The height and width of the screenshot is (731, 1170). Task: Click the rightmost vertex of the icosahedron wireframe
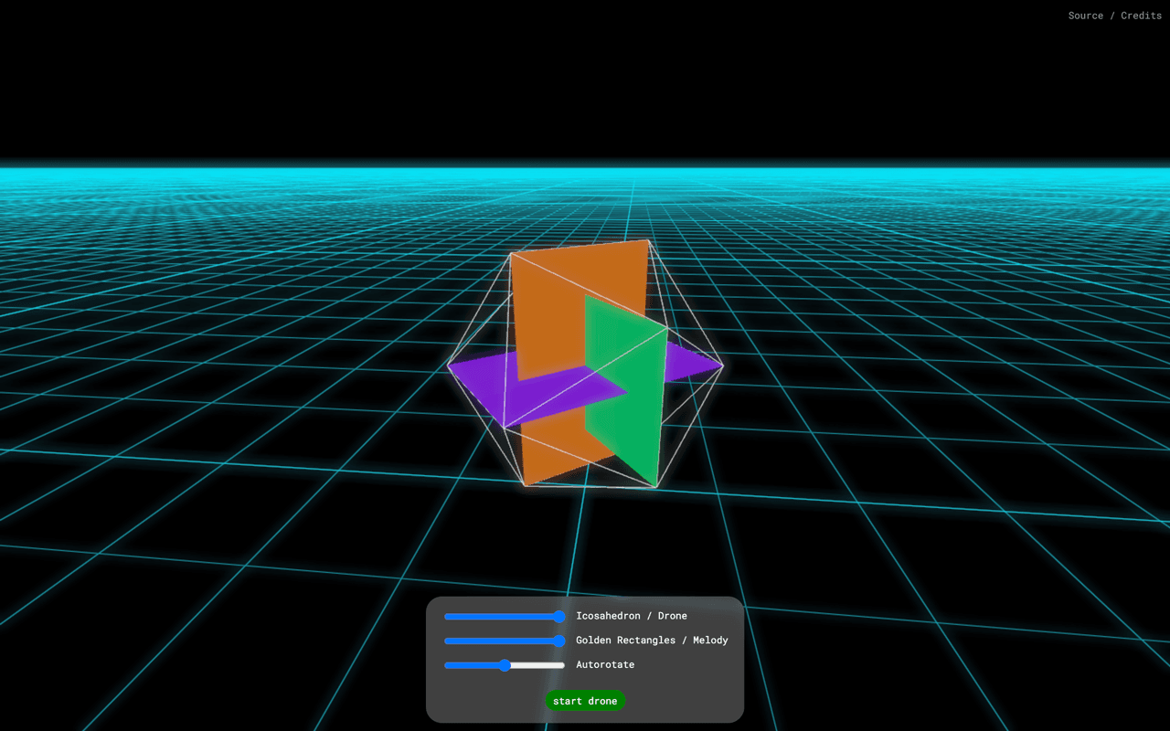722,366
